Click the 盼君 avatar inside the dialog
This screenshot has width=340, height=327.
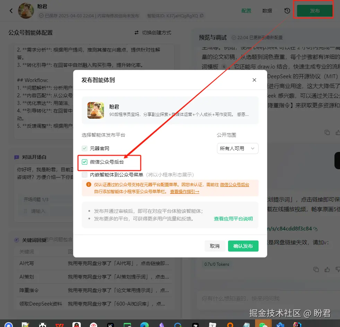(96, 110)
